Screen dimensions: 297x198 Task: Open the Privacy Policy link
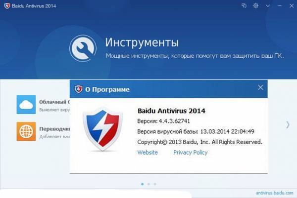[191, 153]
